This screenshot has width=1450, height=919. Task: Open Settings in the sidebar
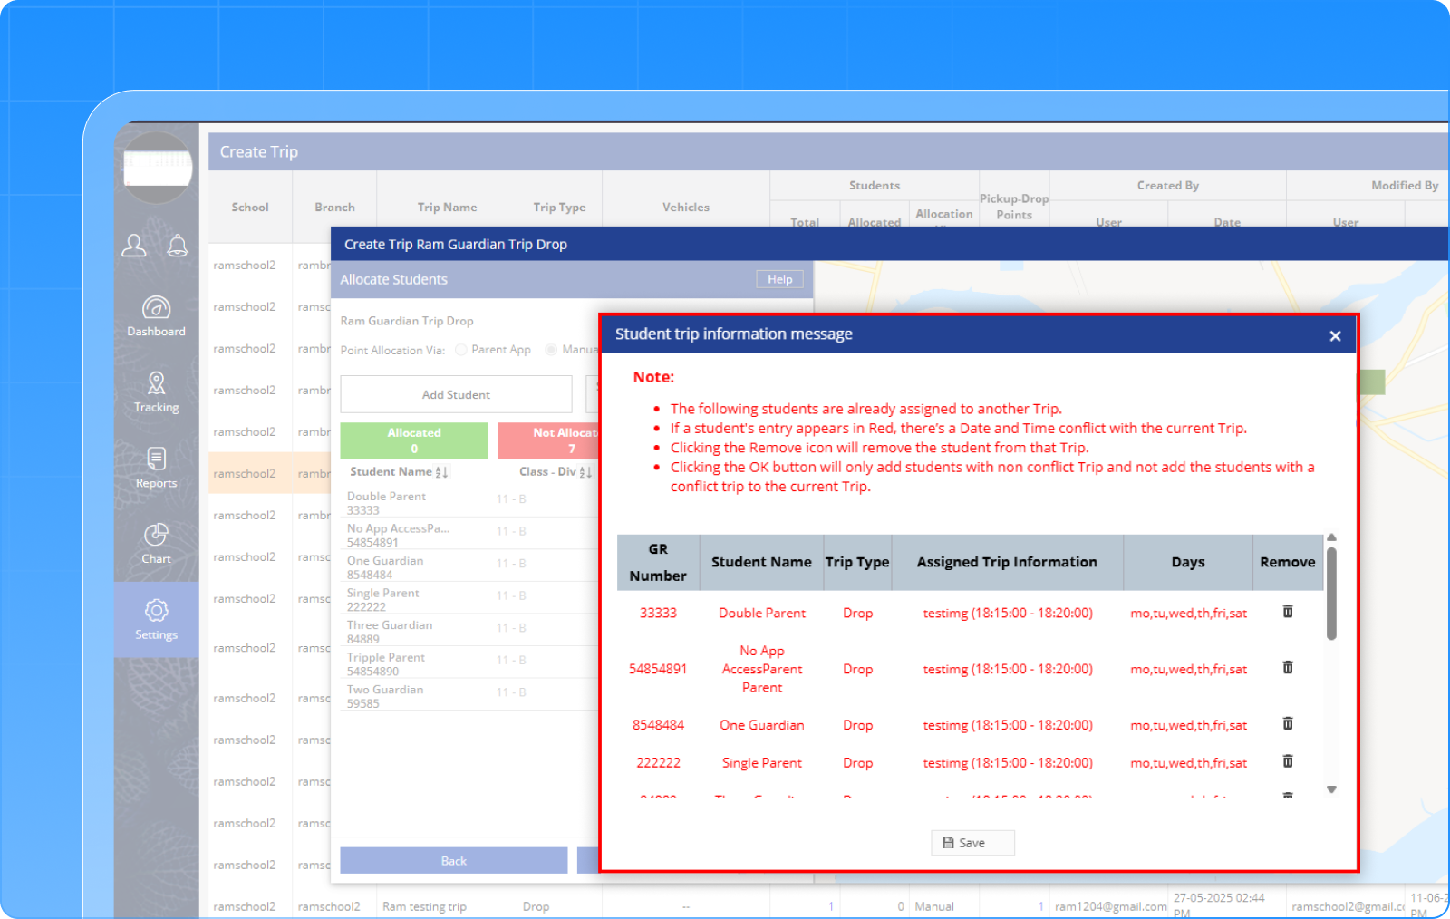[x=156, y=620]
